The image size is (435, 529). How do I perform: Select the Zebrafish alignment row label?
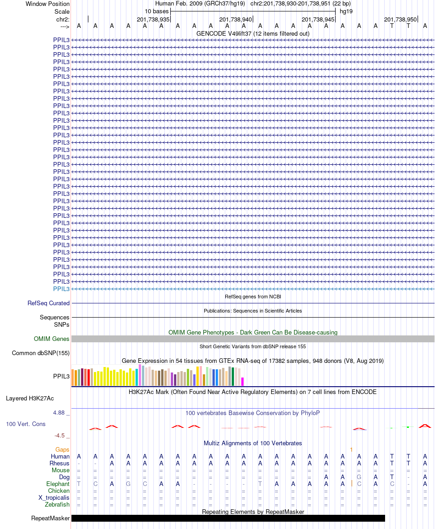[57, 504]
